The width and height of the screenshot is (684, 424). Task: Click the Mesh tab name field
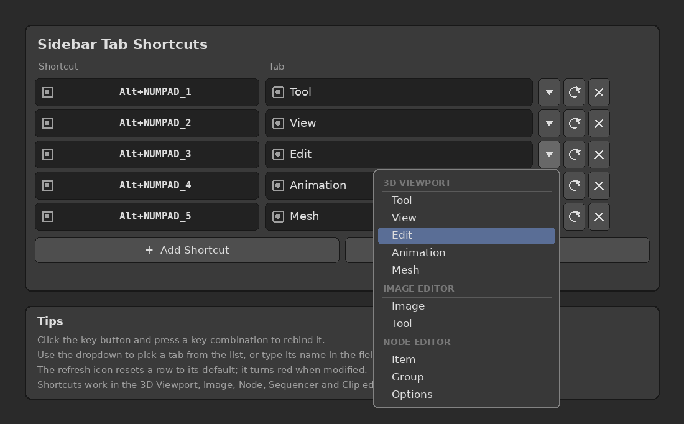point(320,216)
